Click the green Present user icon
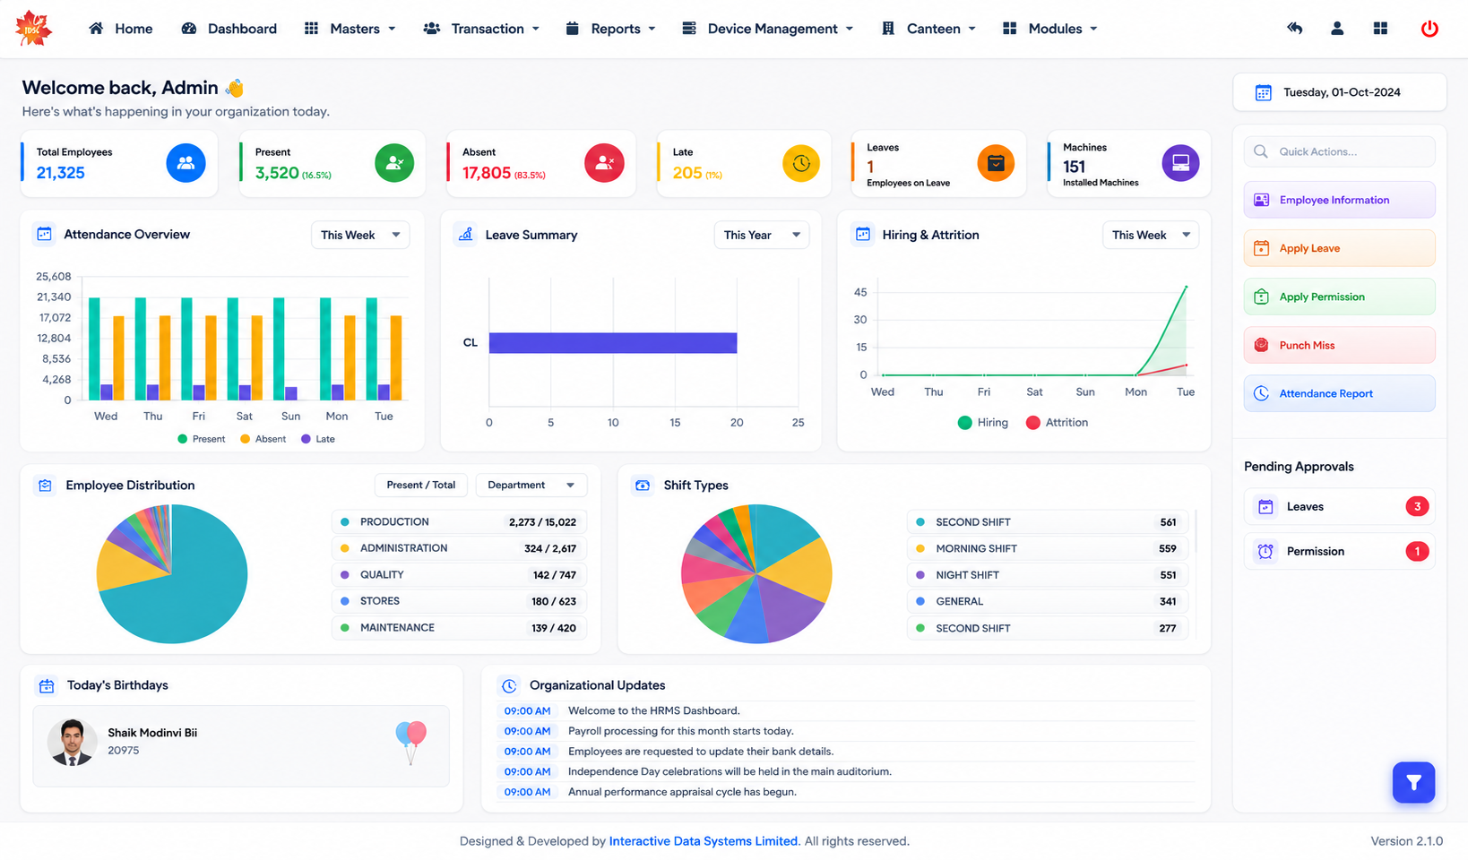Screen dimensions: 1468x860 394,163
